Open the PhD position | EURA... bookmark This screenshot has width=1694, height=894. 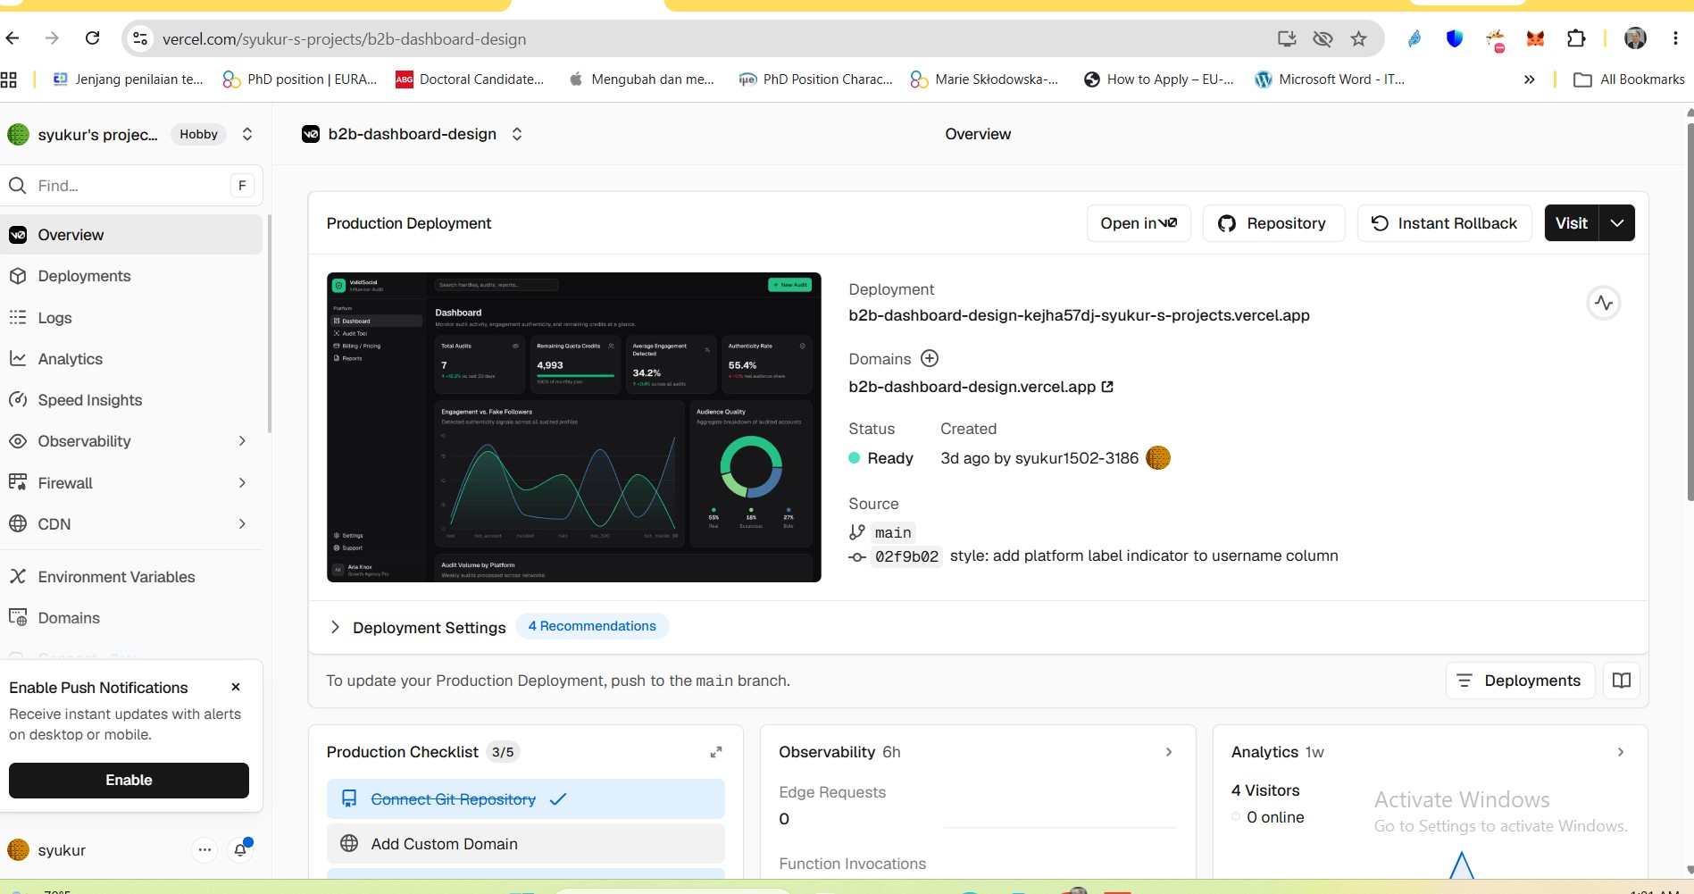[300, 79]
